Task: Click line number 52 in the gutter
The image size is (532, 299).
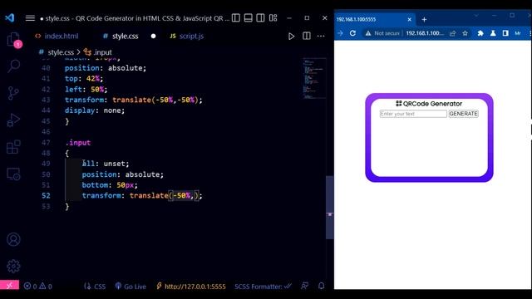Action: click(x=46, y=196)
